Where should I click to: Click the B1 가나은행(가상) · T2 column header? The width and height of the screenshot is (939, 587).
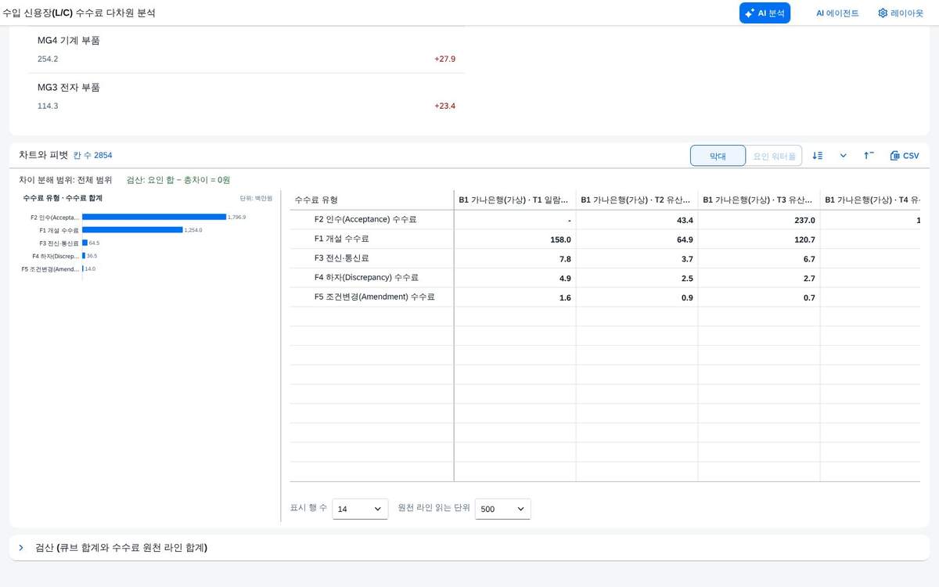tap(637, 200)
